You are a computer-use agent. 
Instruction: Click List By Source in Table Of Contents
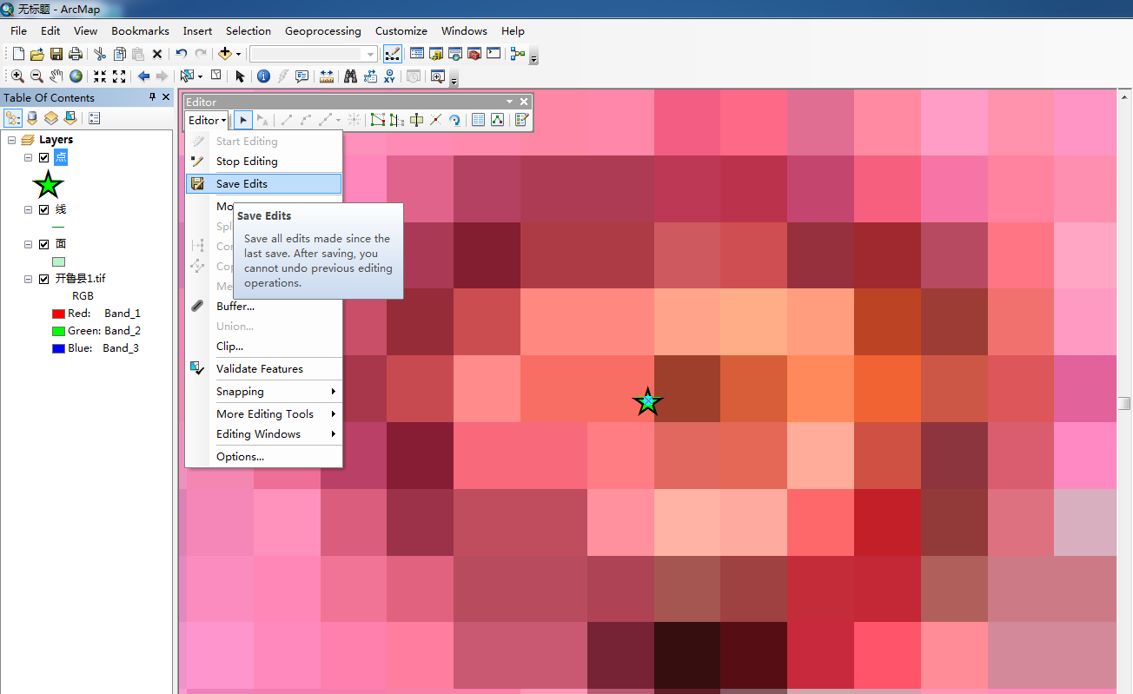[33, 118]
